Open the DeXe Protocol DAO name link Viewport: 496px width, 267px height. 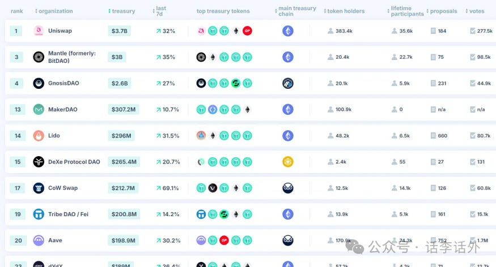pyautogui.click(x=74, y=162)
